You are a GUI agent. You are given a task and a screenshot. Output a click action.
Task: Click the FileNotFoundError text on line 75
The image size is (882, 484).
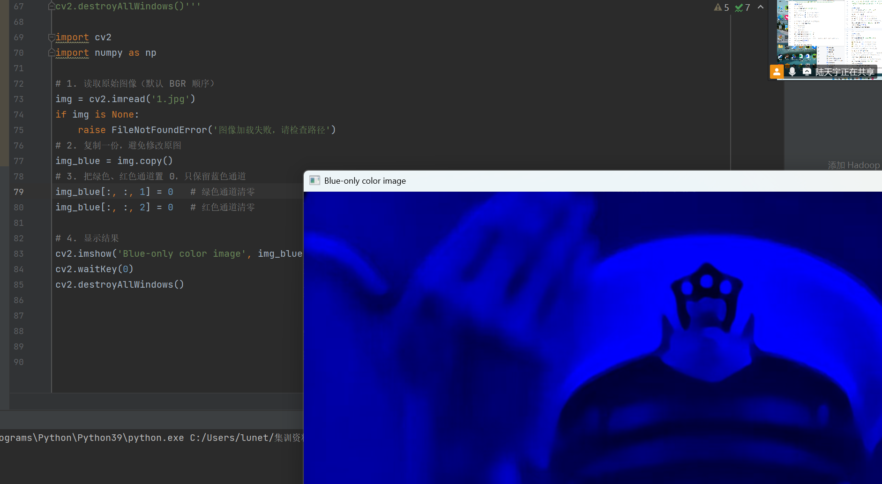pyautogui.click(x=159, y=130)
